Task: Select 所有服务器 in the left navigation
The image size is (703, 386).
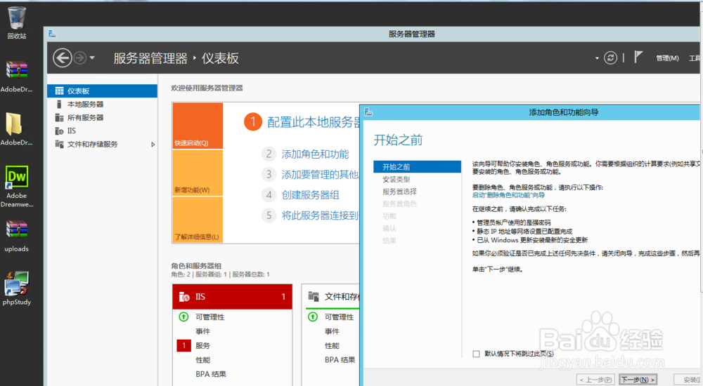Action: tap(102, 118)
